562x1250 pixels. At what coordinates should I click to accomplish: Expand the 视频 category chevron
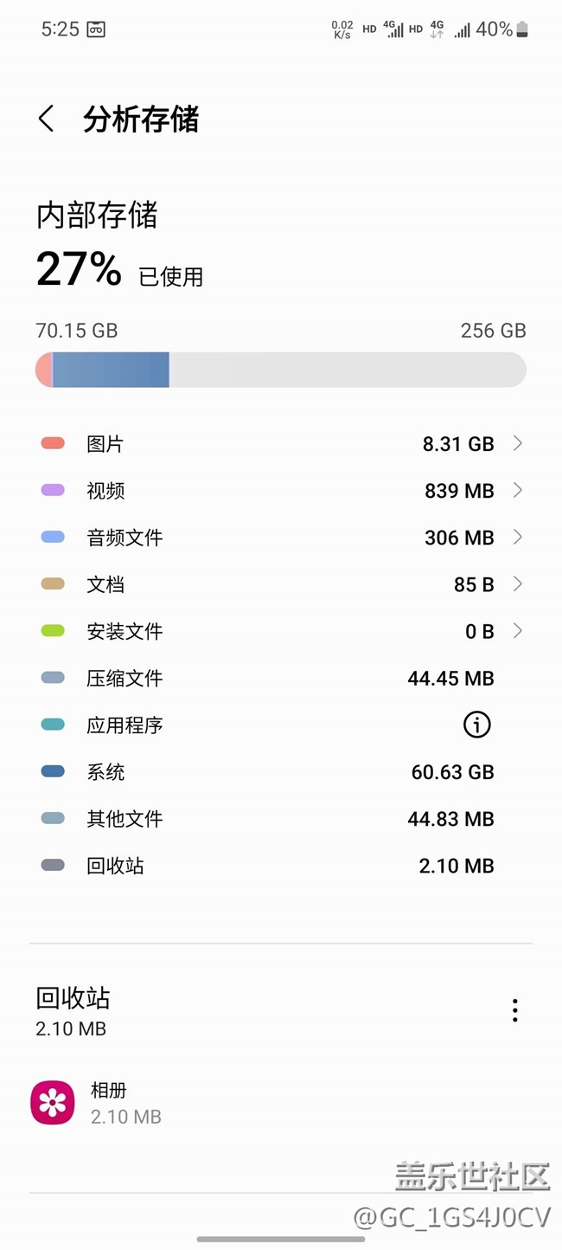click(x=517, y=491)
